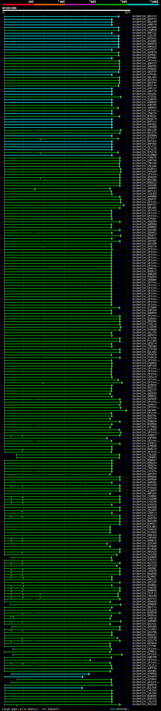
Task: Click the UniRef100_A7P0A0 label
Action: pos(144,75)
